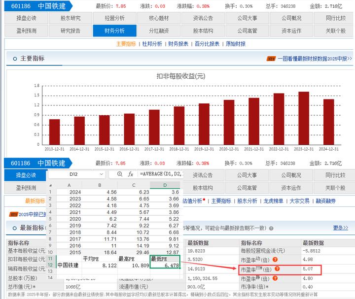355x299 pixels.
Task: Open the 大宗交易 link
Action: (299, 201)
